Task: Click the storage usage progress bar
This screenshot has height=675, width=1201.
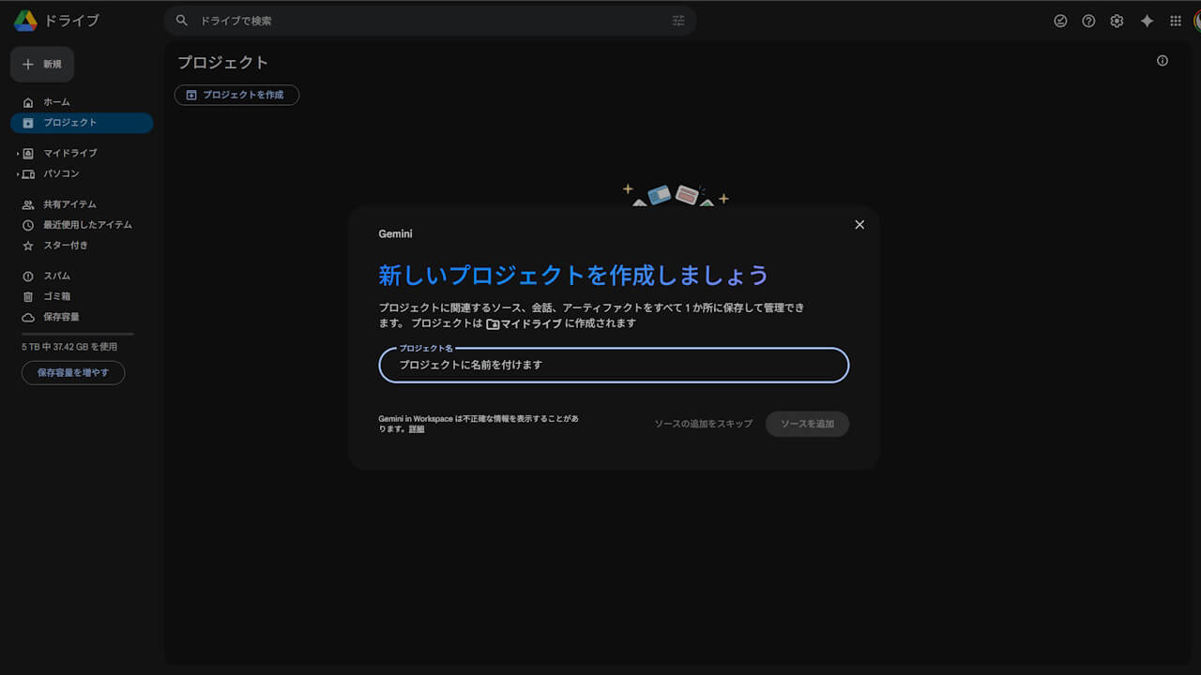Action: (x=78, y=334)
